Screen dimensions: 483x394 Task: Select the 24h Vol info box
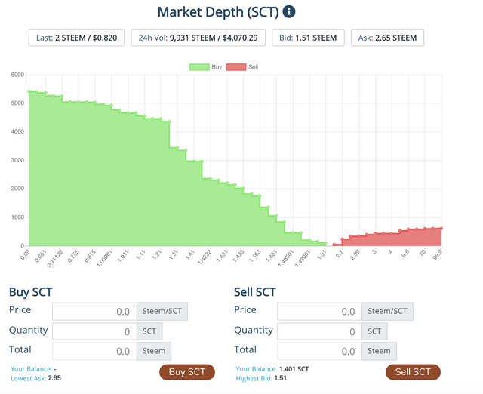pos(198,38)
